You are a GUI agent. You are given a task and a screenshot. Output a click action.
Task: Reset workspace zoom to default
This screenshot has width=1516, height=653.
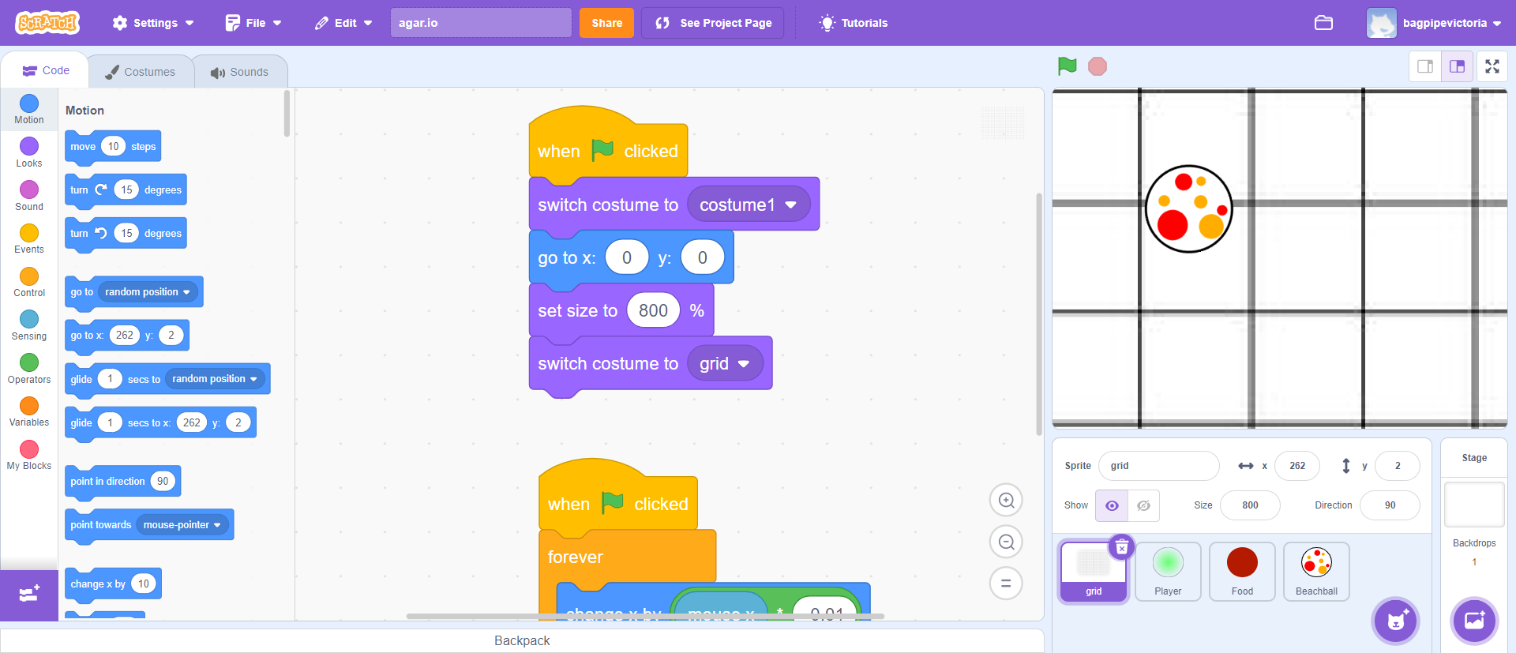click(1007, 584)
